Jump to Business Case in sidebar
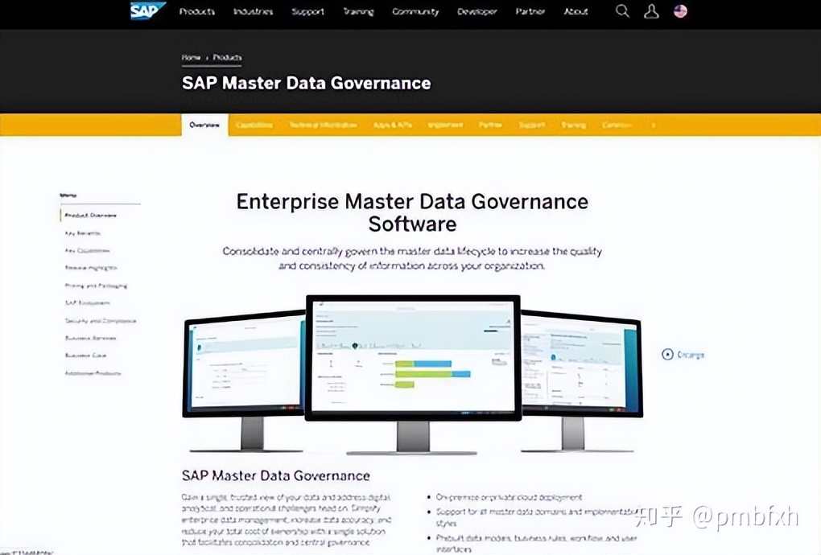Viewport: 821px width, 555px height. 85,356
